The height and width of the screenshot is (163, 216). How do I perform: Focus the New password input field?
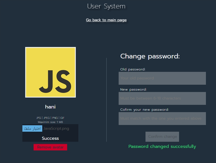pyautogui.click(x=162, y=98)
